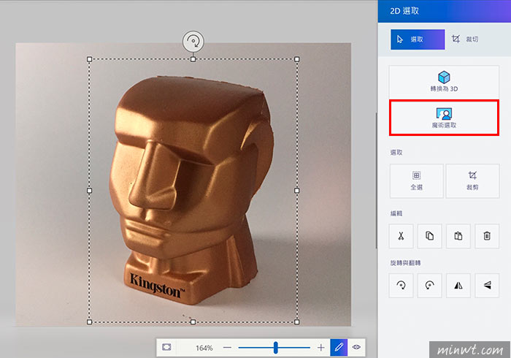Click the zoom slider handle

(x=276, y=348)
